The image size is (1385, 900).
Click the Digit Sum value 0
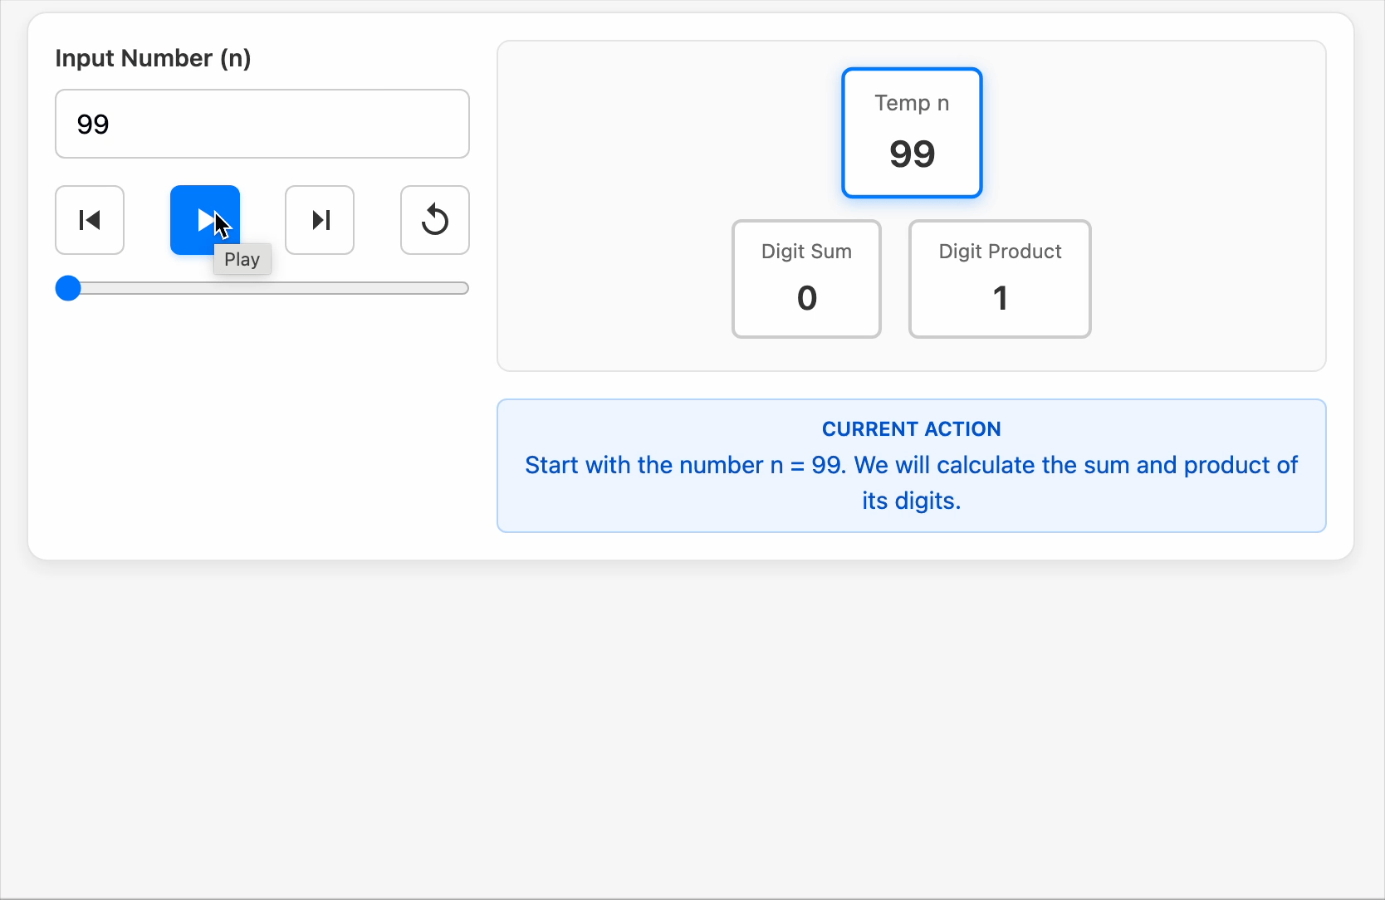(807, 298)
